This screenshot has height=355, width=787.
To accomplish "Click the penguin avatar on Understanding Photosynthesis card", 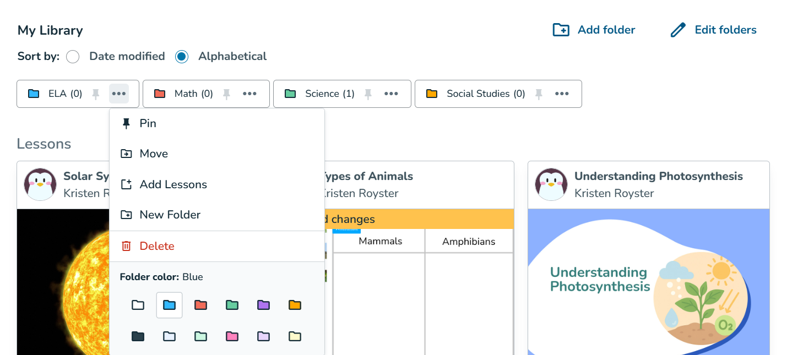I will pyautogui.click(x=551, y=184).
